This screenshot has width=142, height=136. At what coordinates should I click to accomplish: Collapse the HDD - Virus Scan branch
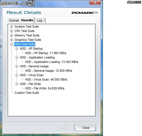click(17, 75)
